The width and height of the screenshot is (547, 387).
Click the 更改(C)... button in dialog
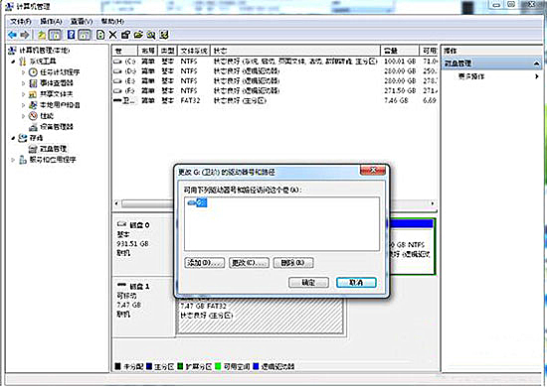pyautogui.click(x=249, y=263)
